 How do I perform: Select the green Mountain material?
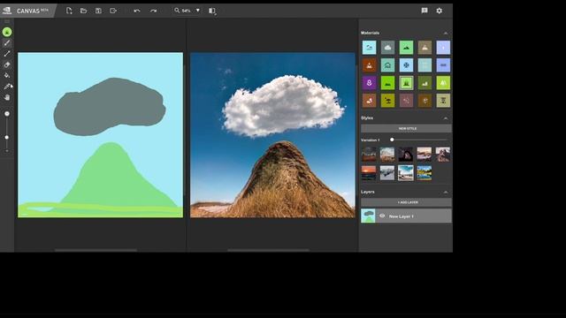point(406,48)
